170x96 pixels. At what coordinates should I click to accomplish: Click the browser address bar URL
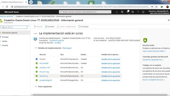[82, 7]
